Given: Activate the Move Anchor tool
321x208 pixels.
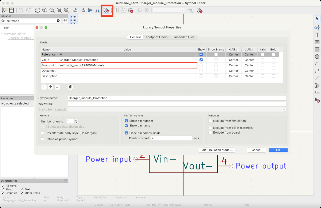Looking at the screenshot, I should 317,93.
